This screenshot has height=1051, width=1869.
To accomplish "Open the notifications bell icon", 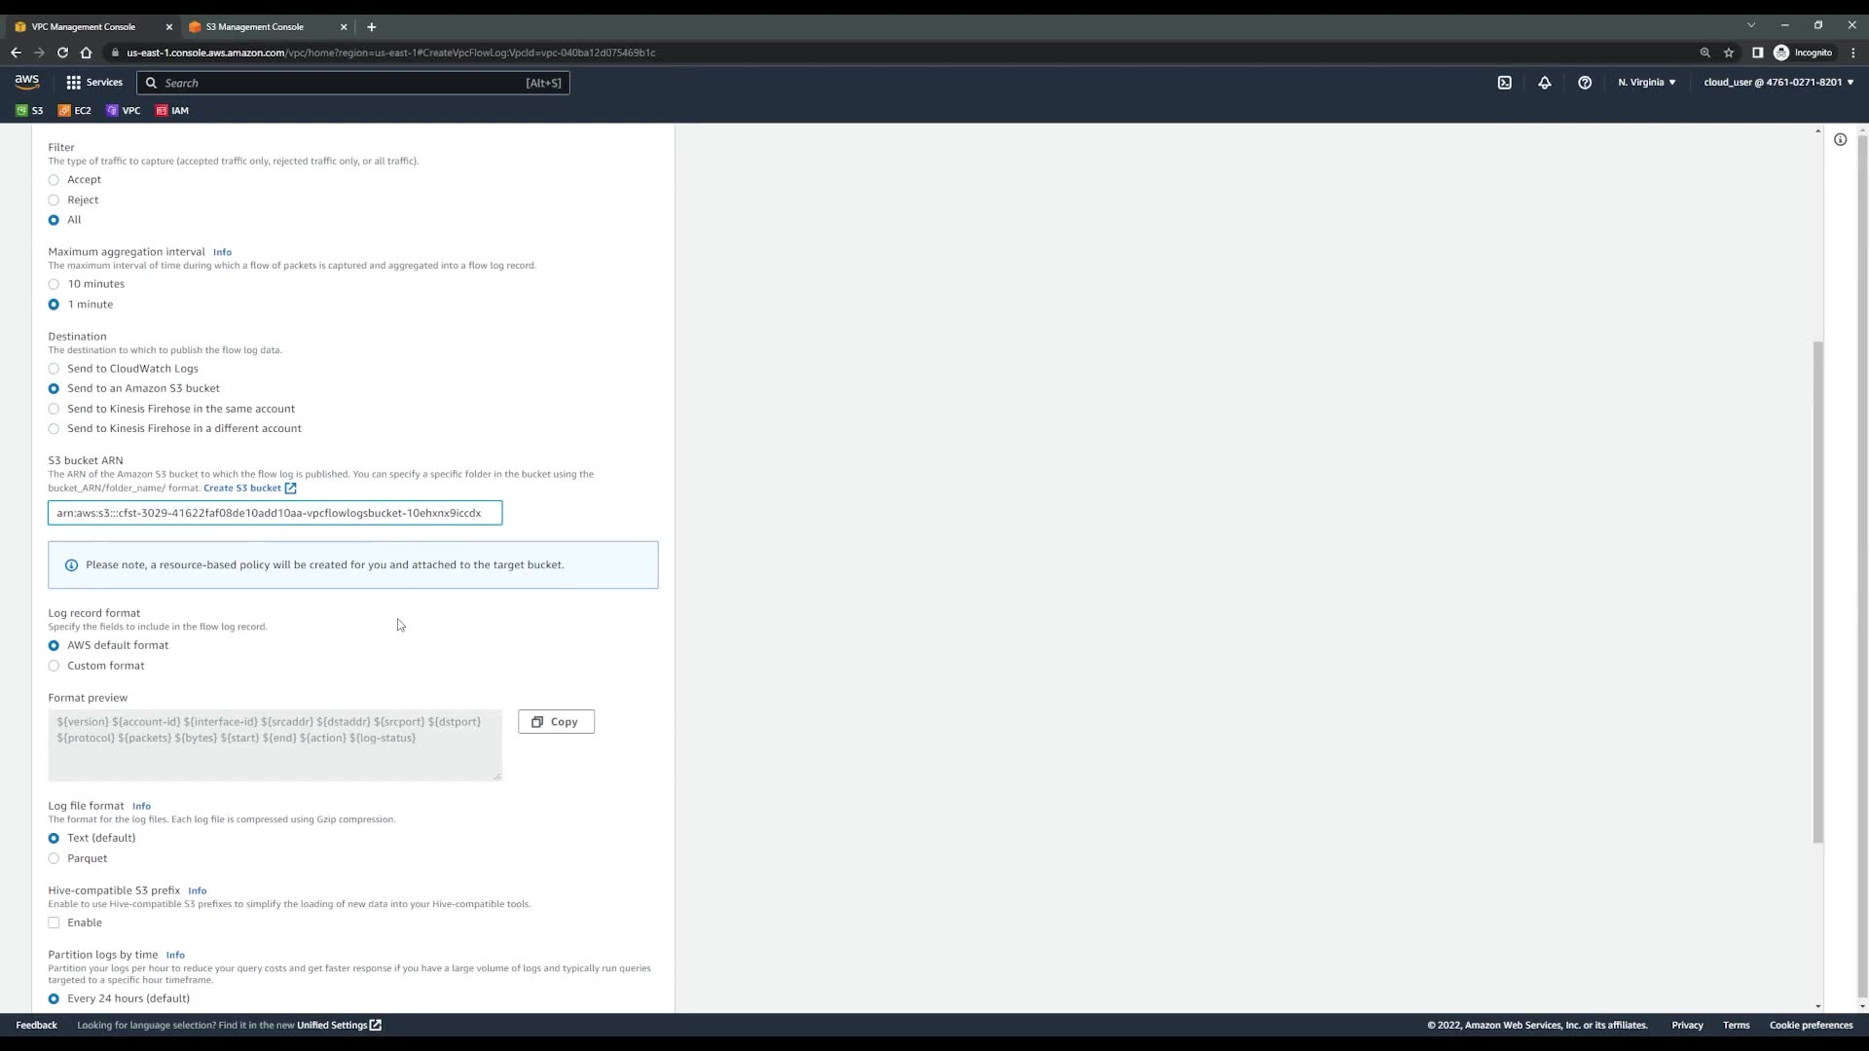I will (1544, 83).
